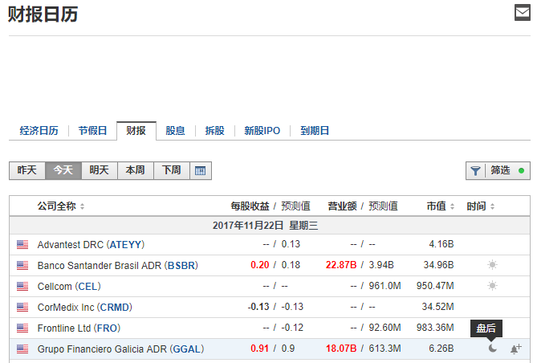Switch to 节假日 tab
The image size is (533, 363).
pos(92,131)
